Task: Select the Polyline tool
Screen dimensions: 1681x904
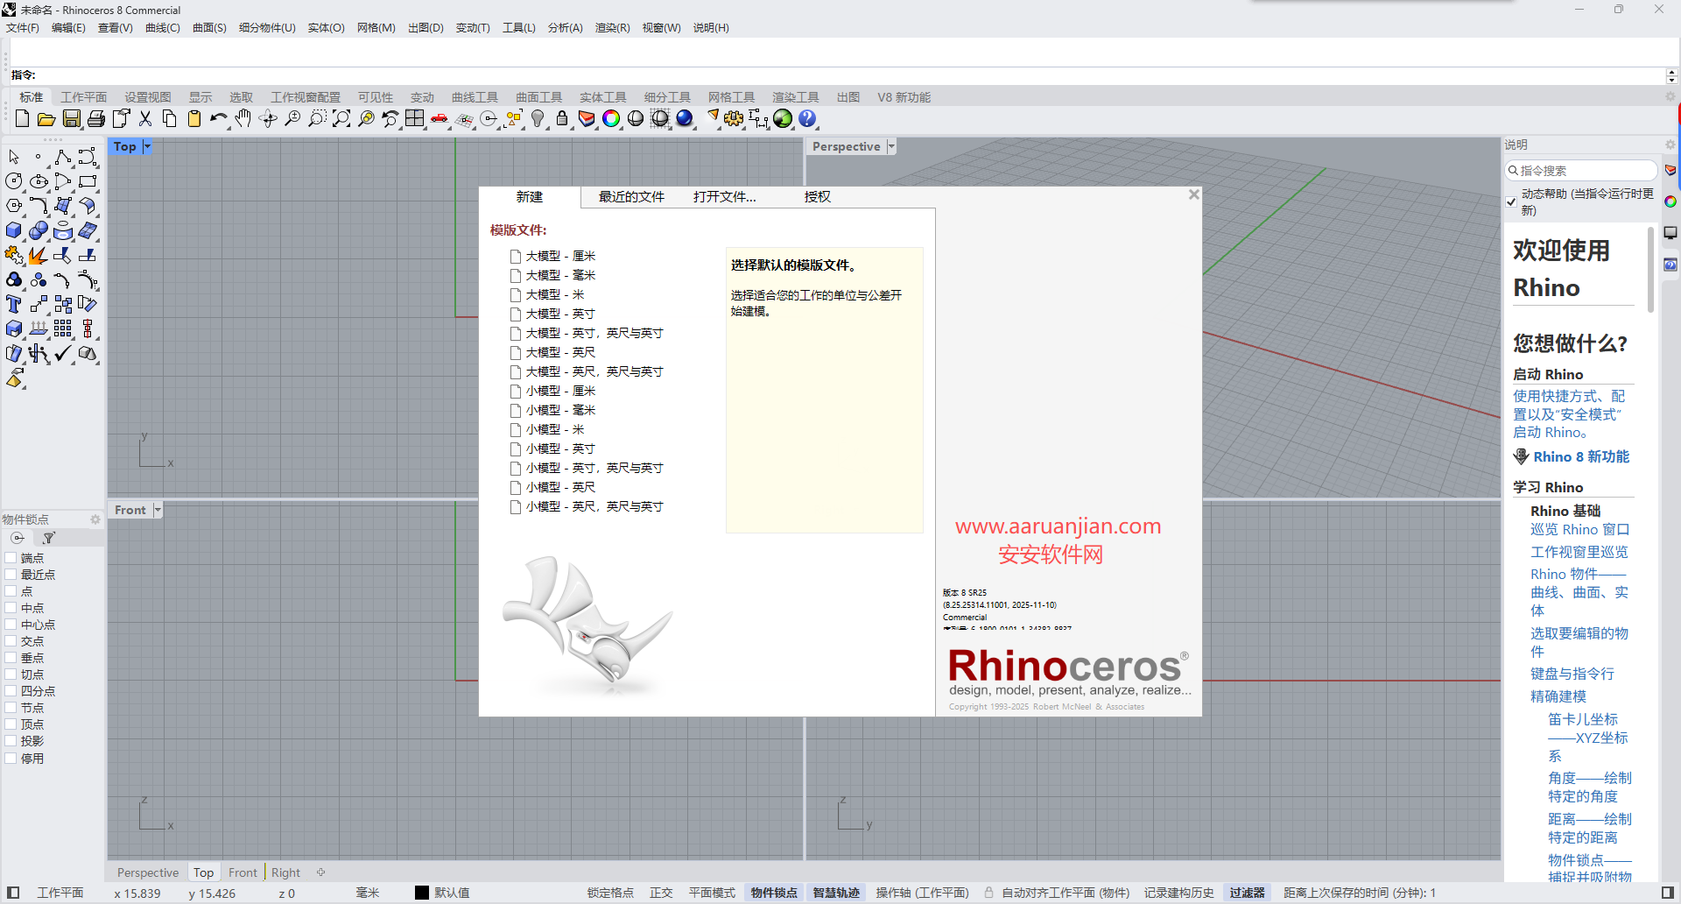Action: coord(63,156)
